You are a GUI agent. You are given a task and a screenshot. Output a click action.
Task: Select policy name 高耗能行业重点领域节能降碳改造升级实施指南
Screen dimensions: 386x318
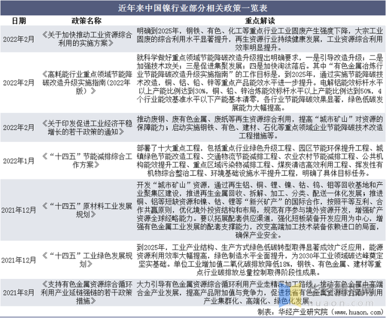(x=86, y=83)
